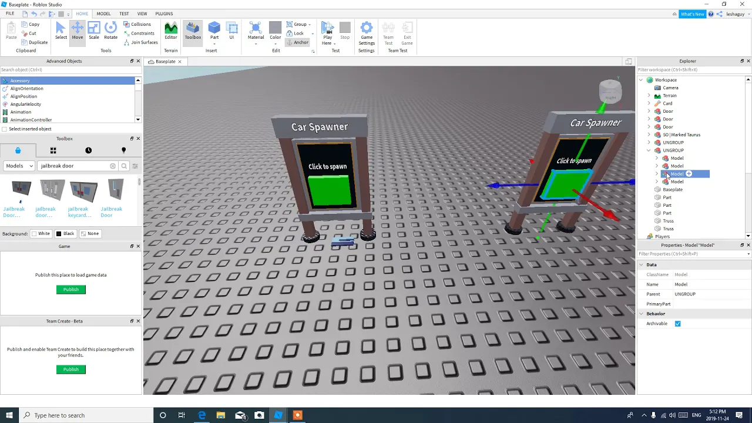
Task: Insert a Part from ribbon
Action: 214,31
